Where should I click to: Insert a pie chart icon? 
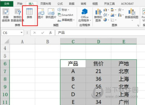[105, 20]
